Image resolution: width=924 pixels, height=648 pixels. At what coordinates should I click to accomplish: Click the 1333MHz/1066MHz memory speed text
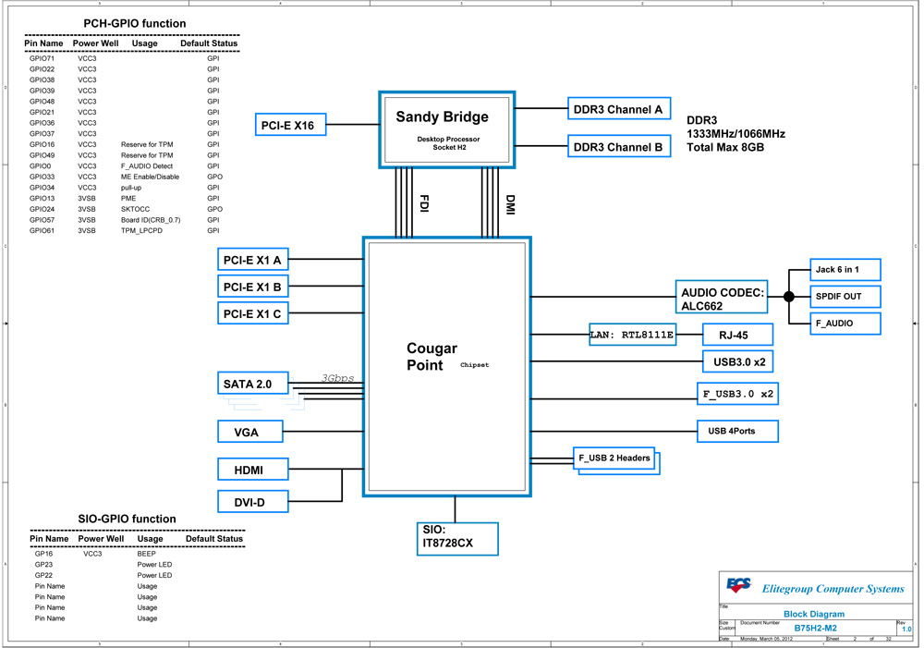click(x=736, y=134)
